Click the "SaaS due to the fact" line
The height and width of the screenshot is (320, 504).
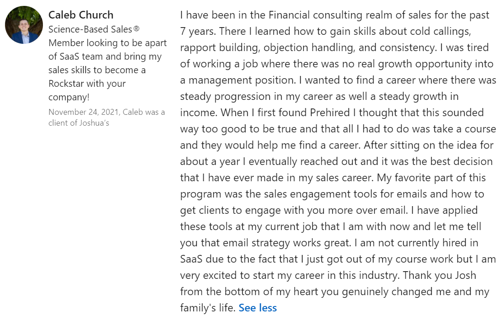pyautogui.click(x=226, y=259)
